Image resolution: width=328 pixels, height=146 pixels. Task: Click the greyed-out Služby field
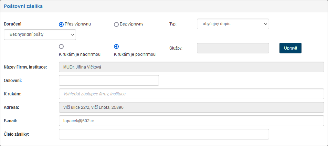click(x=233, y=48)
